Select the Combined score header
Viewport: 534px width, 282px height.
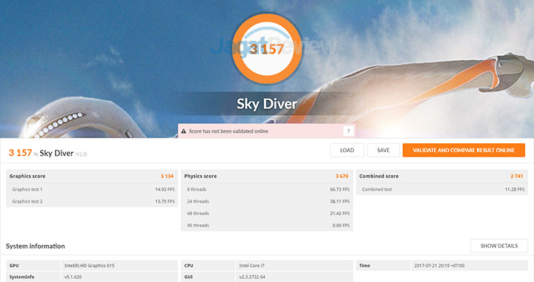click(x=442, y=176)
